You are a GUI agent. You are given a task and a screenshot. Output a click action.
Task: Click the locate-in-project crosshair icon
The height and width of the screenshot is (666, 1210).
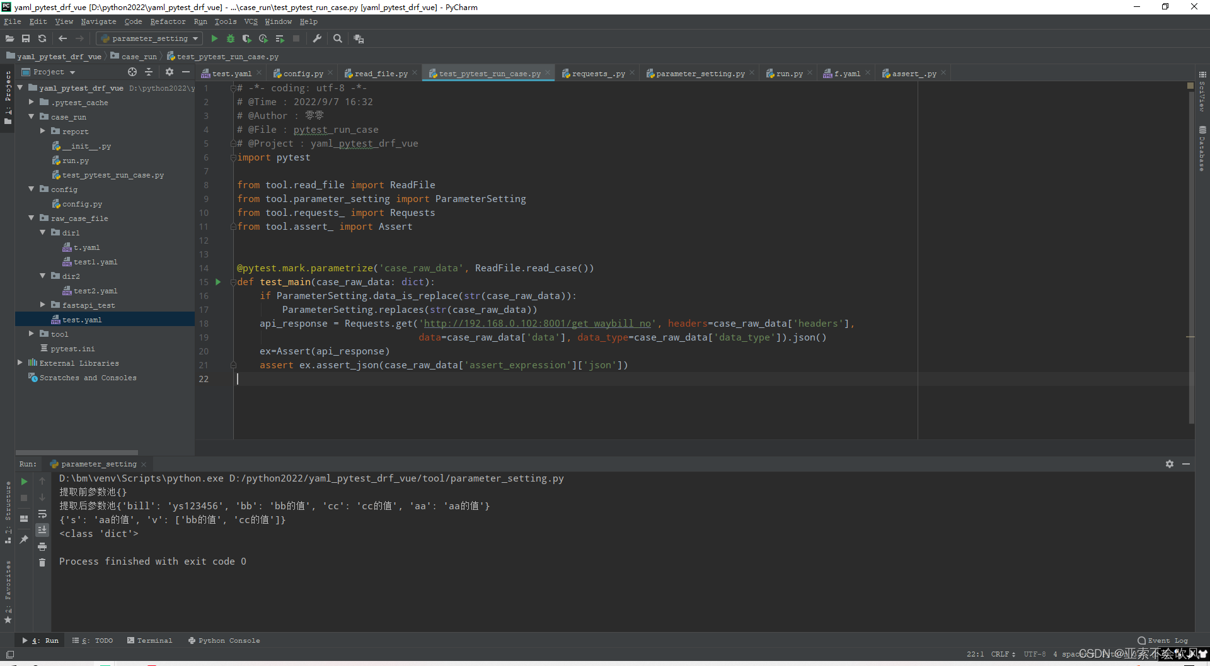point(132,72)
